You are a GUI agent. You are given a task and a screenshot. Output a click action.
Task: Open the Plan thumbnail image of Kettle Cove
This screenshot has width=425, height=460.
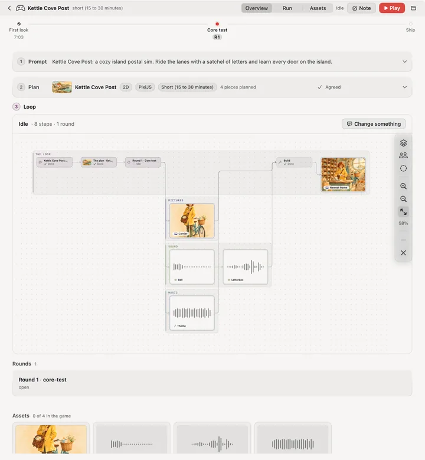[62, 87]
